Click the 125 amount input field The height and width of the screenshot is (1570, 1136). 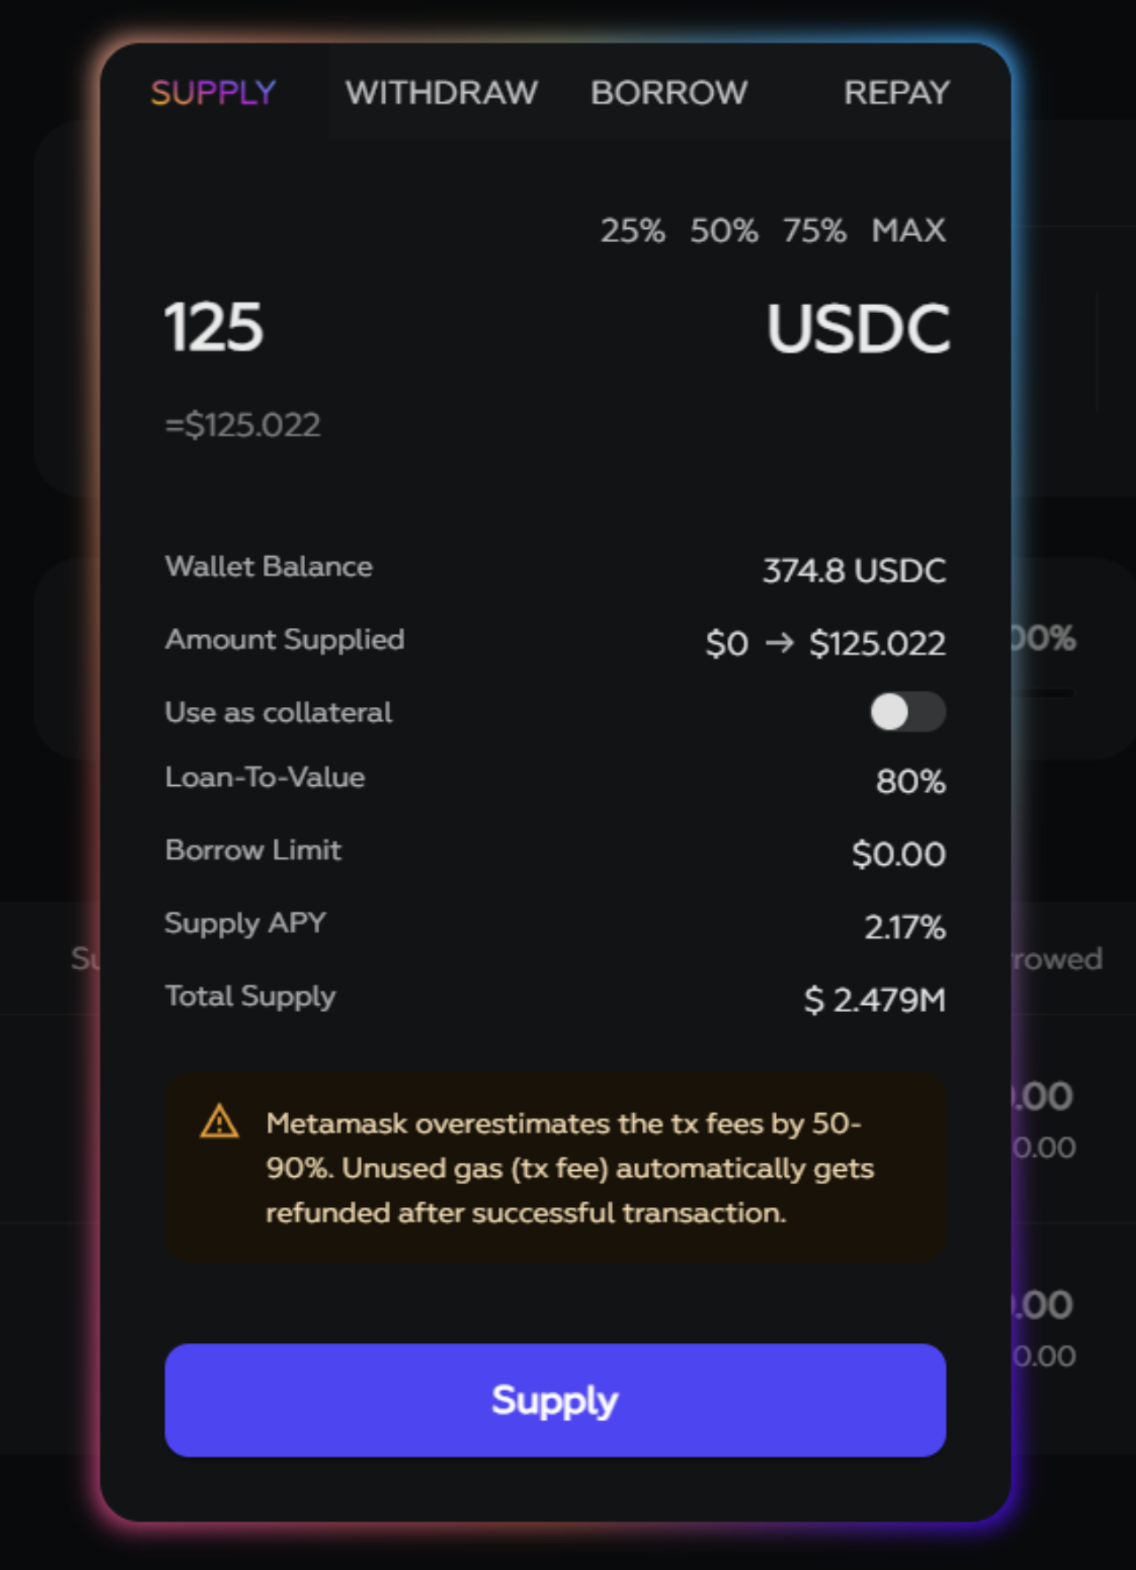click(214, 327)
